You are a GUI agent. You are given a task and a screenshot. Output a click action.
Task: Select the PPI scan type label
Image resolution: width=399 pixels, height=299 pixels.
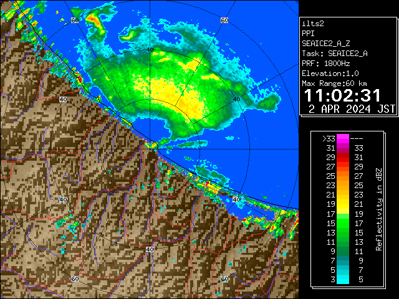point(308,34)
